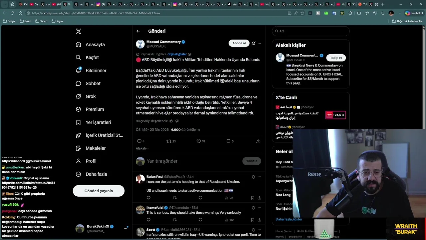Open Mossad Commentary in Alakalı kişiler

click(302, 55)
